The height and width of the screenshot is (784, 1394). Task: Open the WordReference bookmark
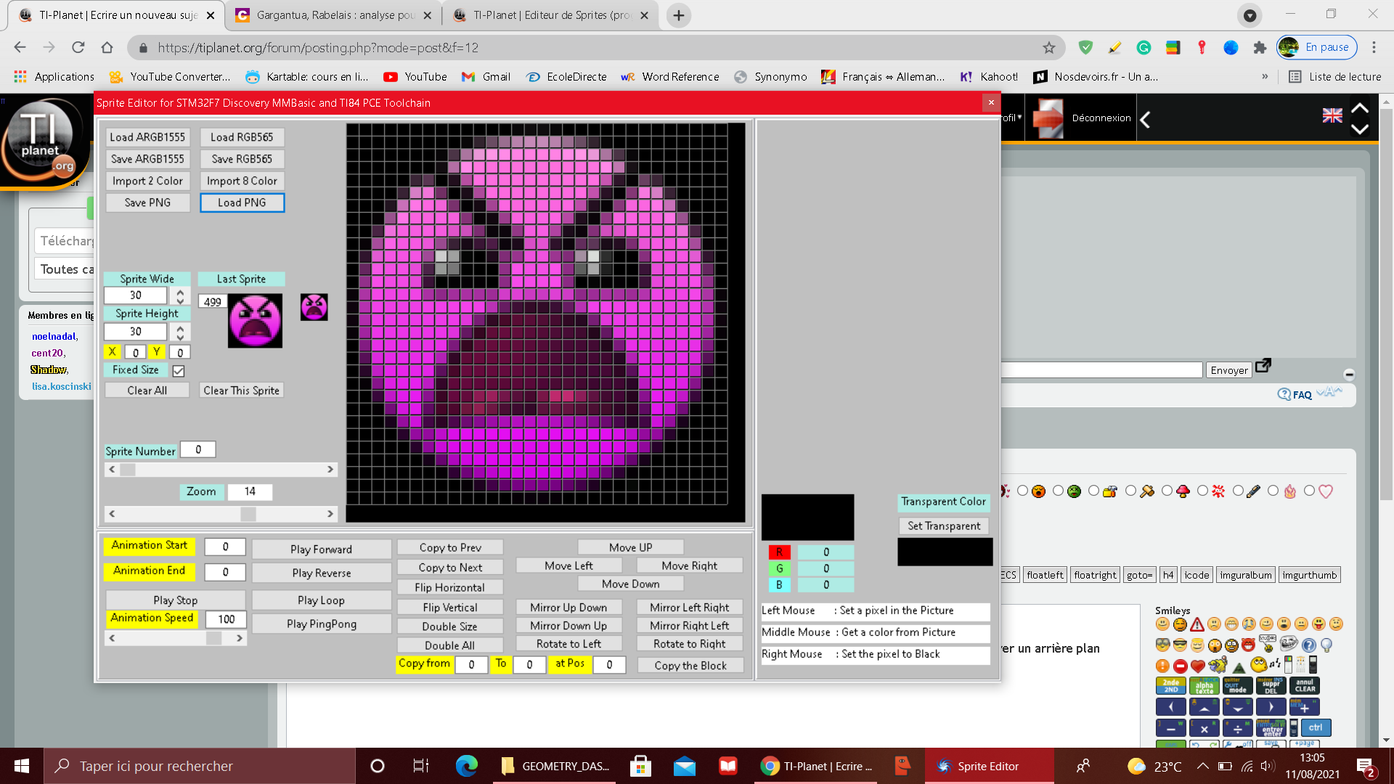click(x=669, y=76)
